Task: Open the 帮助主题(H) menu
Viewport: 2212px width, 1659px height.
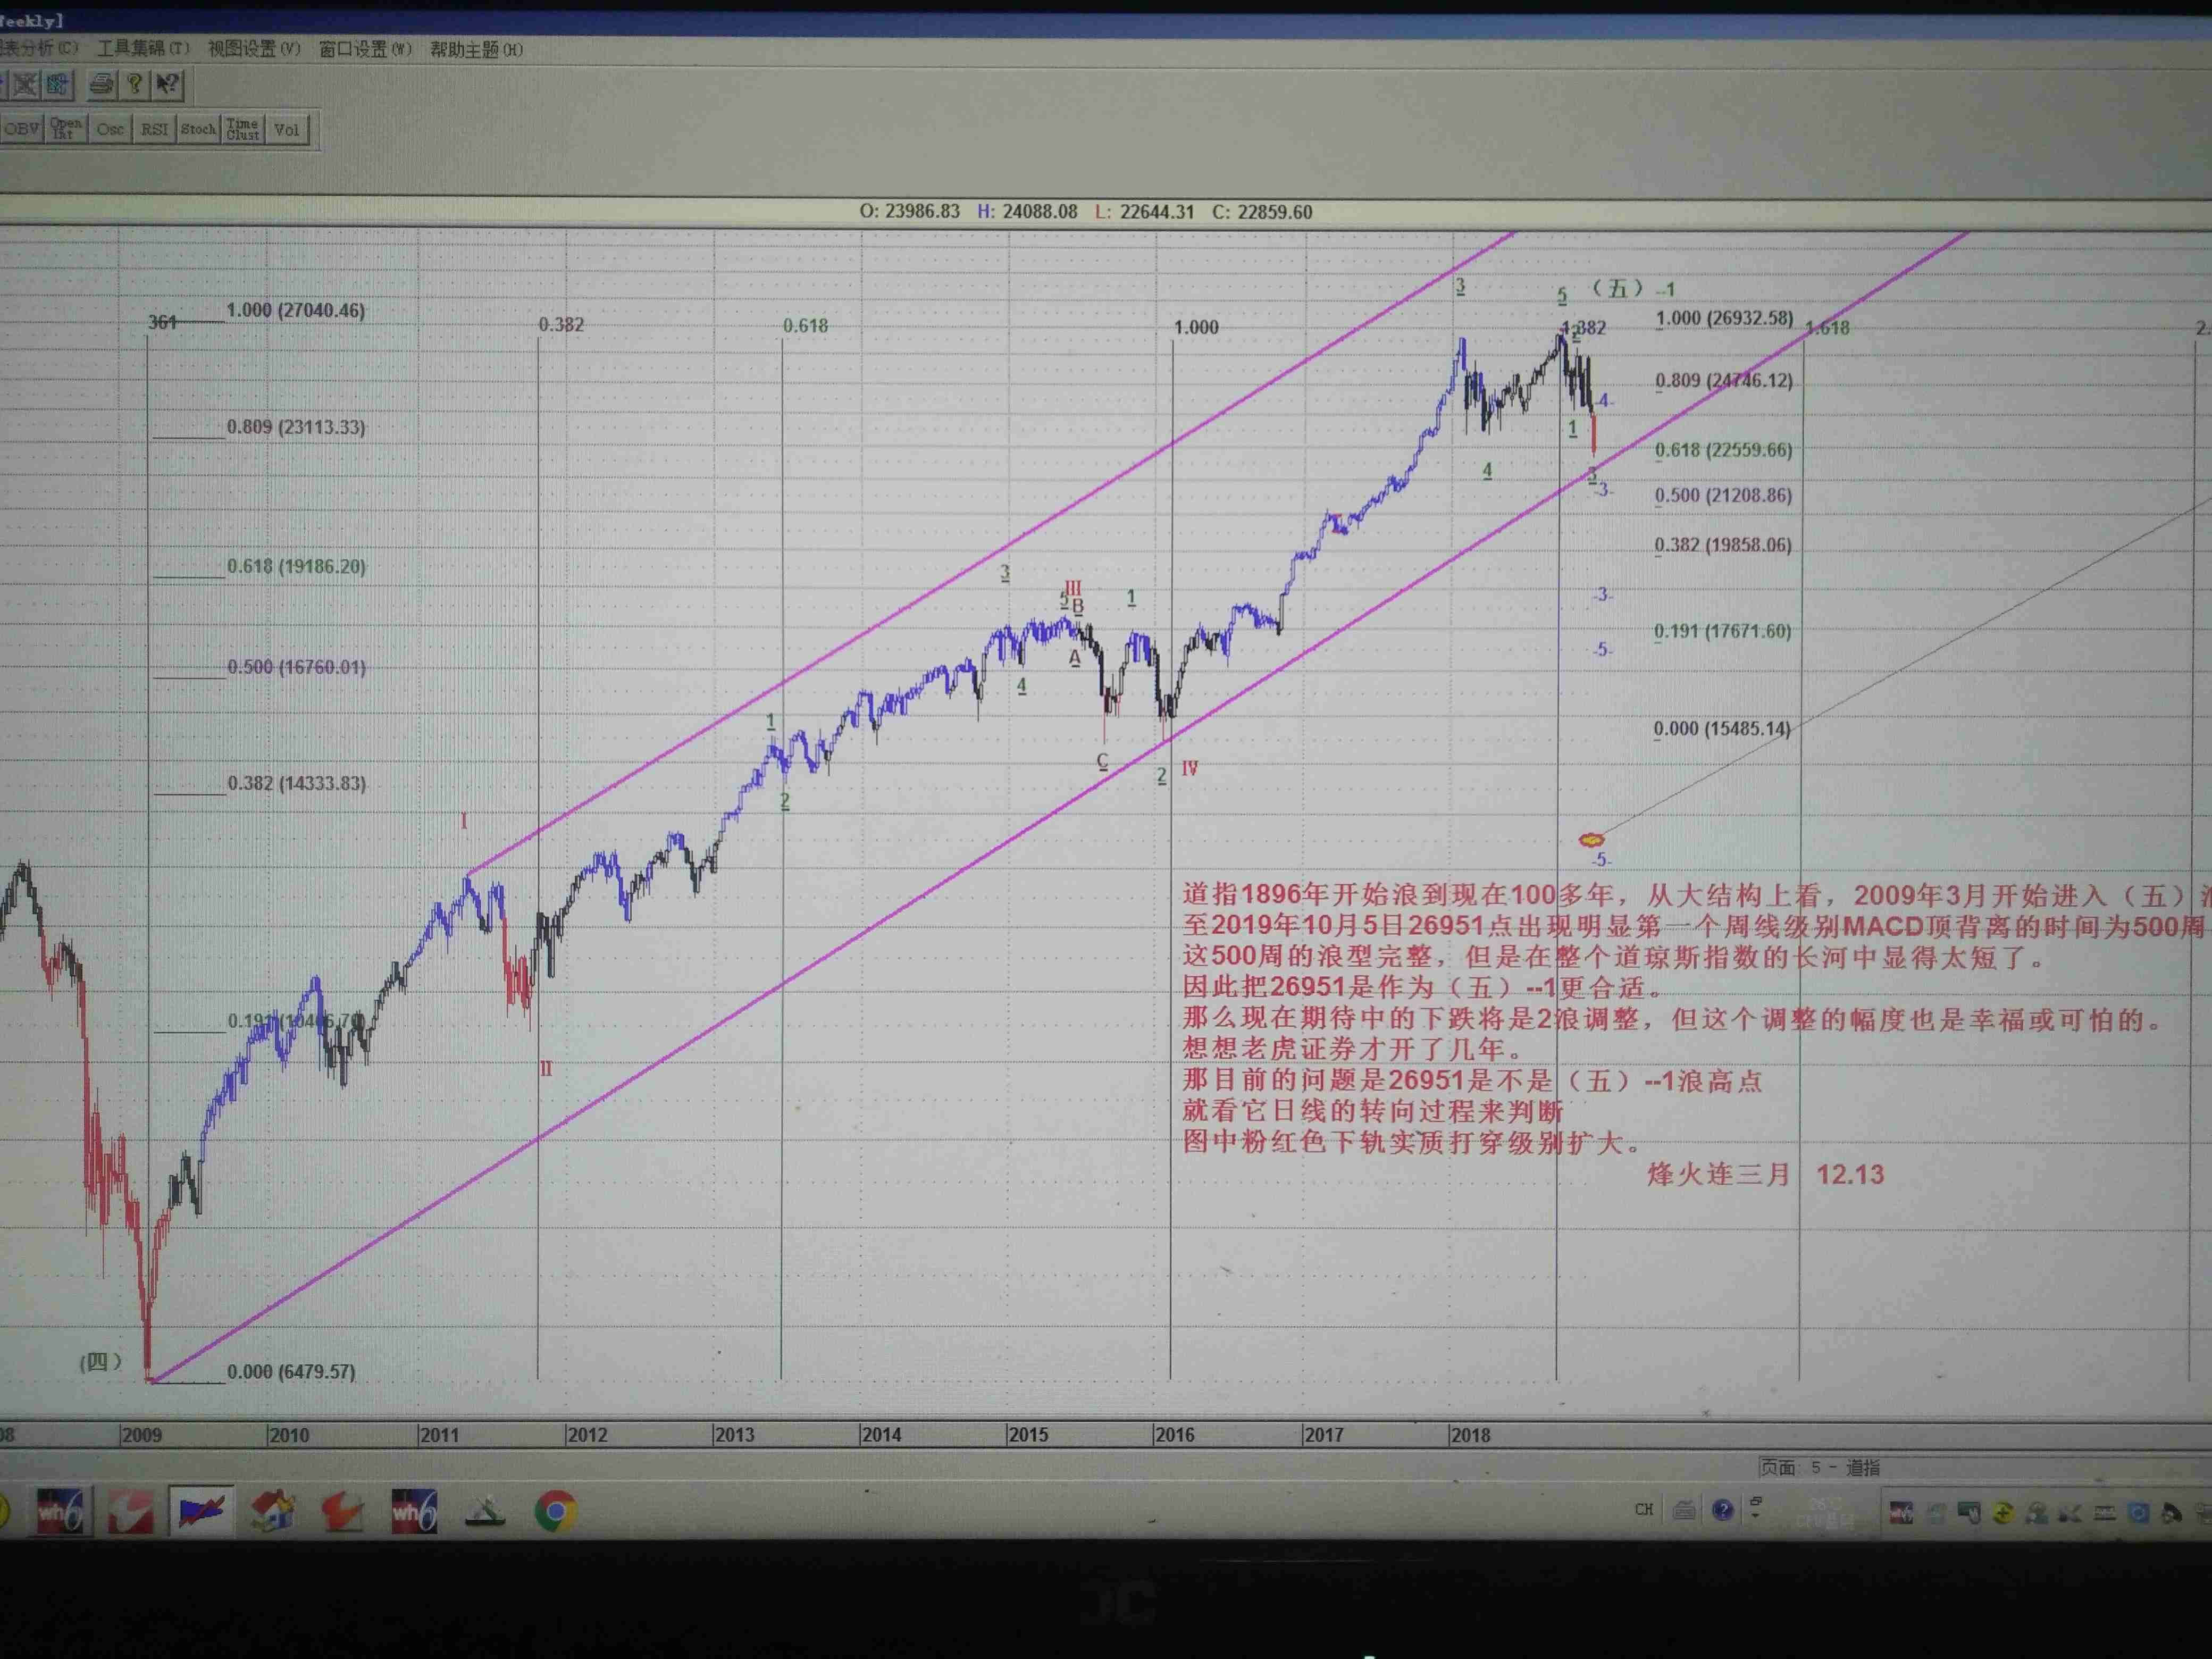Action: pos(476,49)
